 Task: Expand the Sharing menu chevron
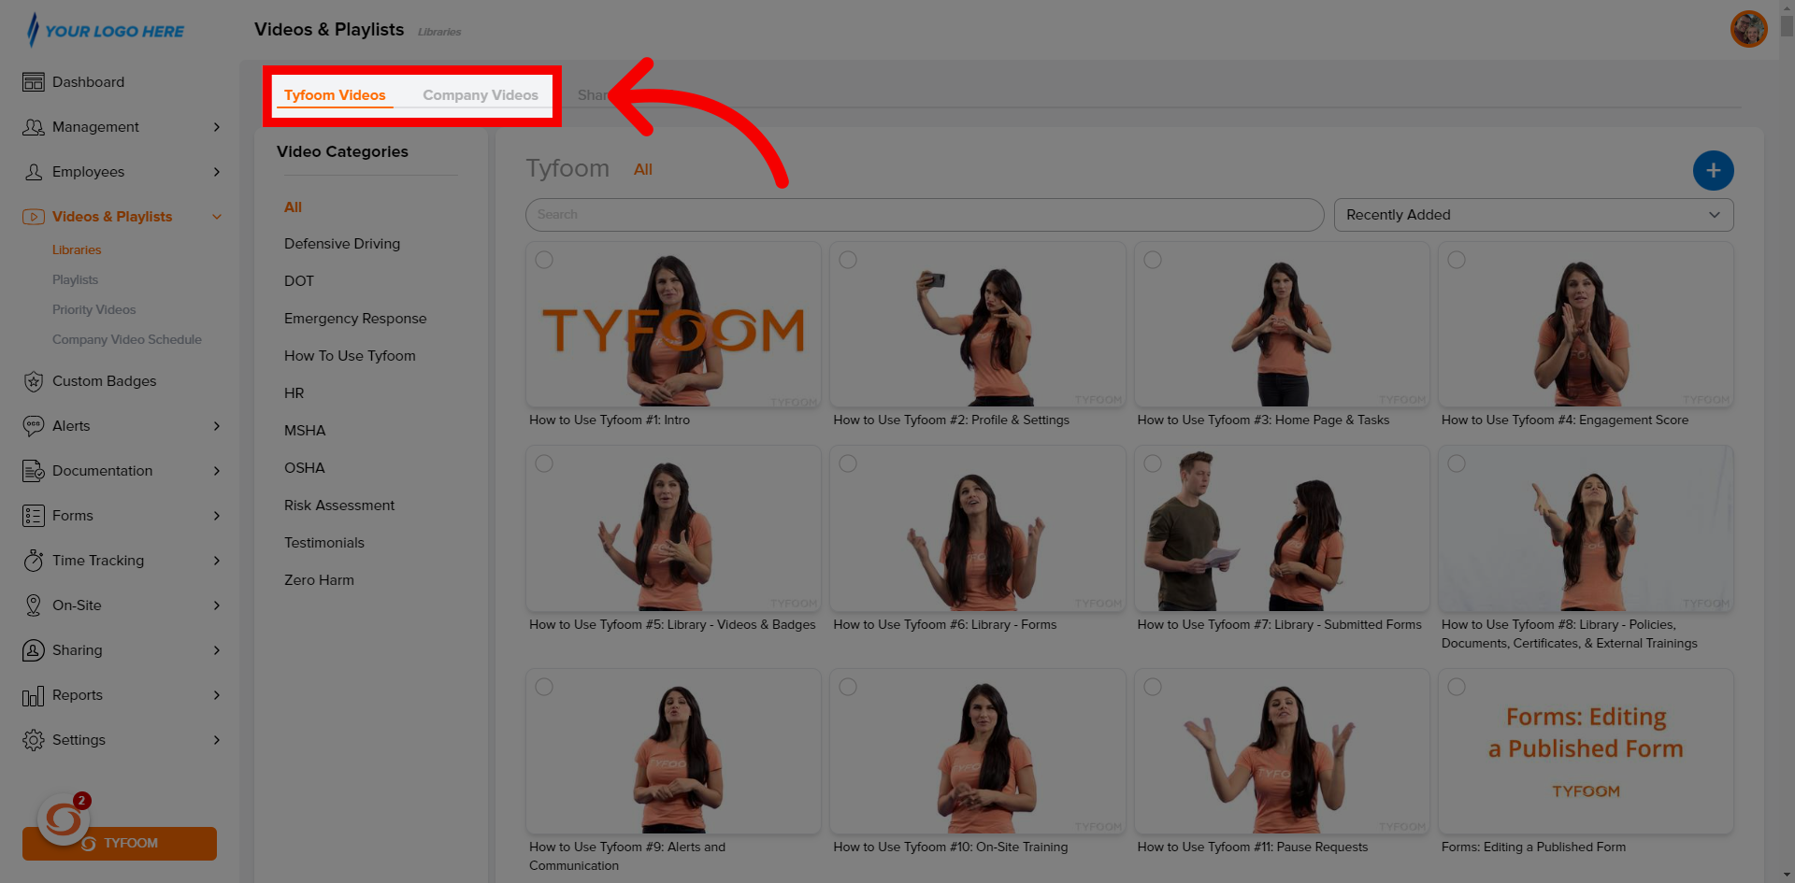[217, 650]
